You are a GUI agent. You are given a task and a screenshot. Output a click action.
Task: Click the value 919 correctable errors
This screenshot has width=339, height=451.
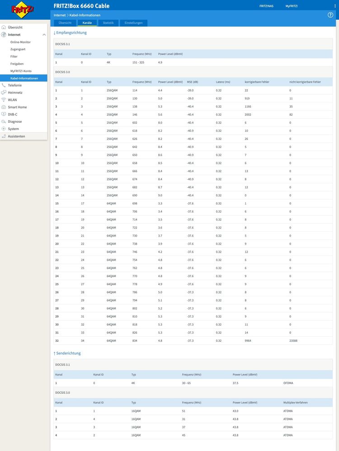[247, 98]
